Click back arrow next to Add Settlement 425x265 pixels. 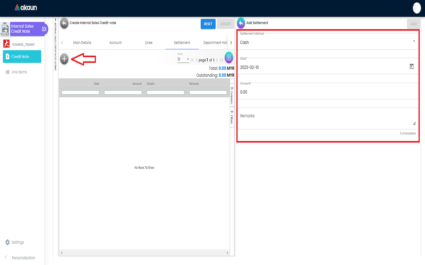241,23
